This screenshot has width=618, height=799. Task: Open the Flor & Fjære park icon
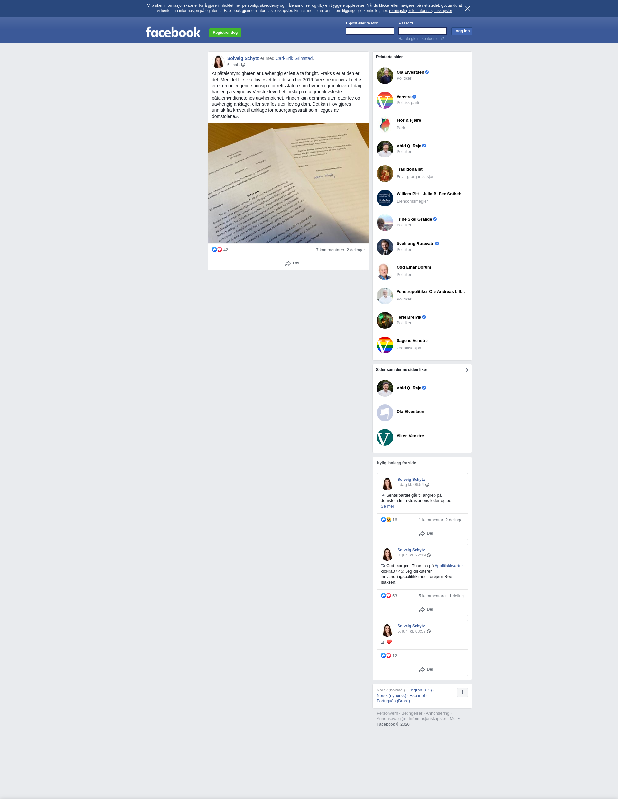[x=385, y=124]
